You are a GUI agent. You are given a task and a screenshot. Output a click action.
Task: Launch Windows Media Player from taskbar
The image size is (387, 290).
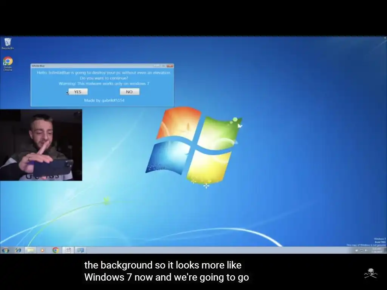tap(42, 250)
